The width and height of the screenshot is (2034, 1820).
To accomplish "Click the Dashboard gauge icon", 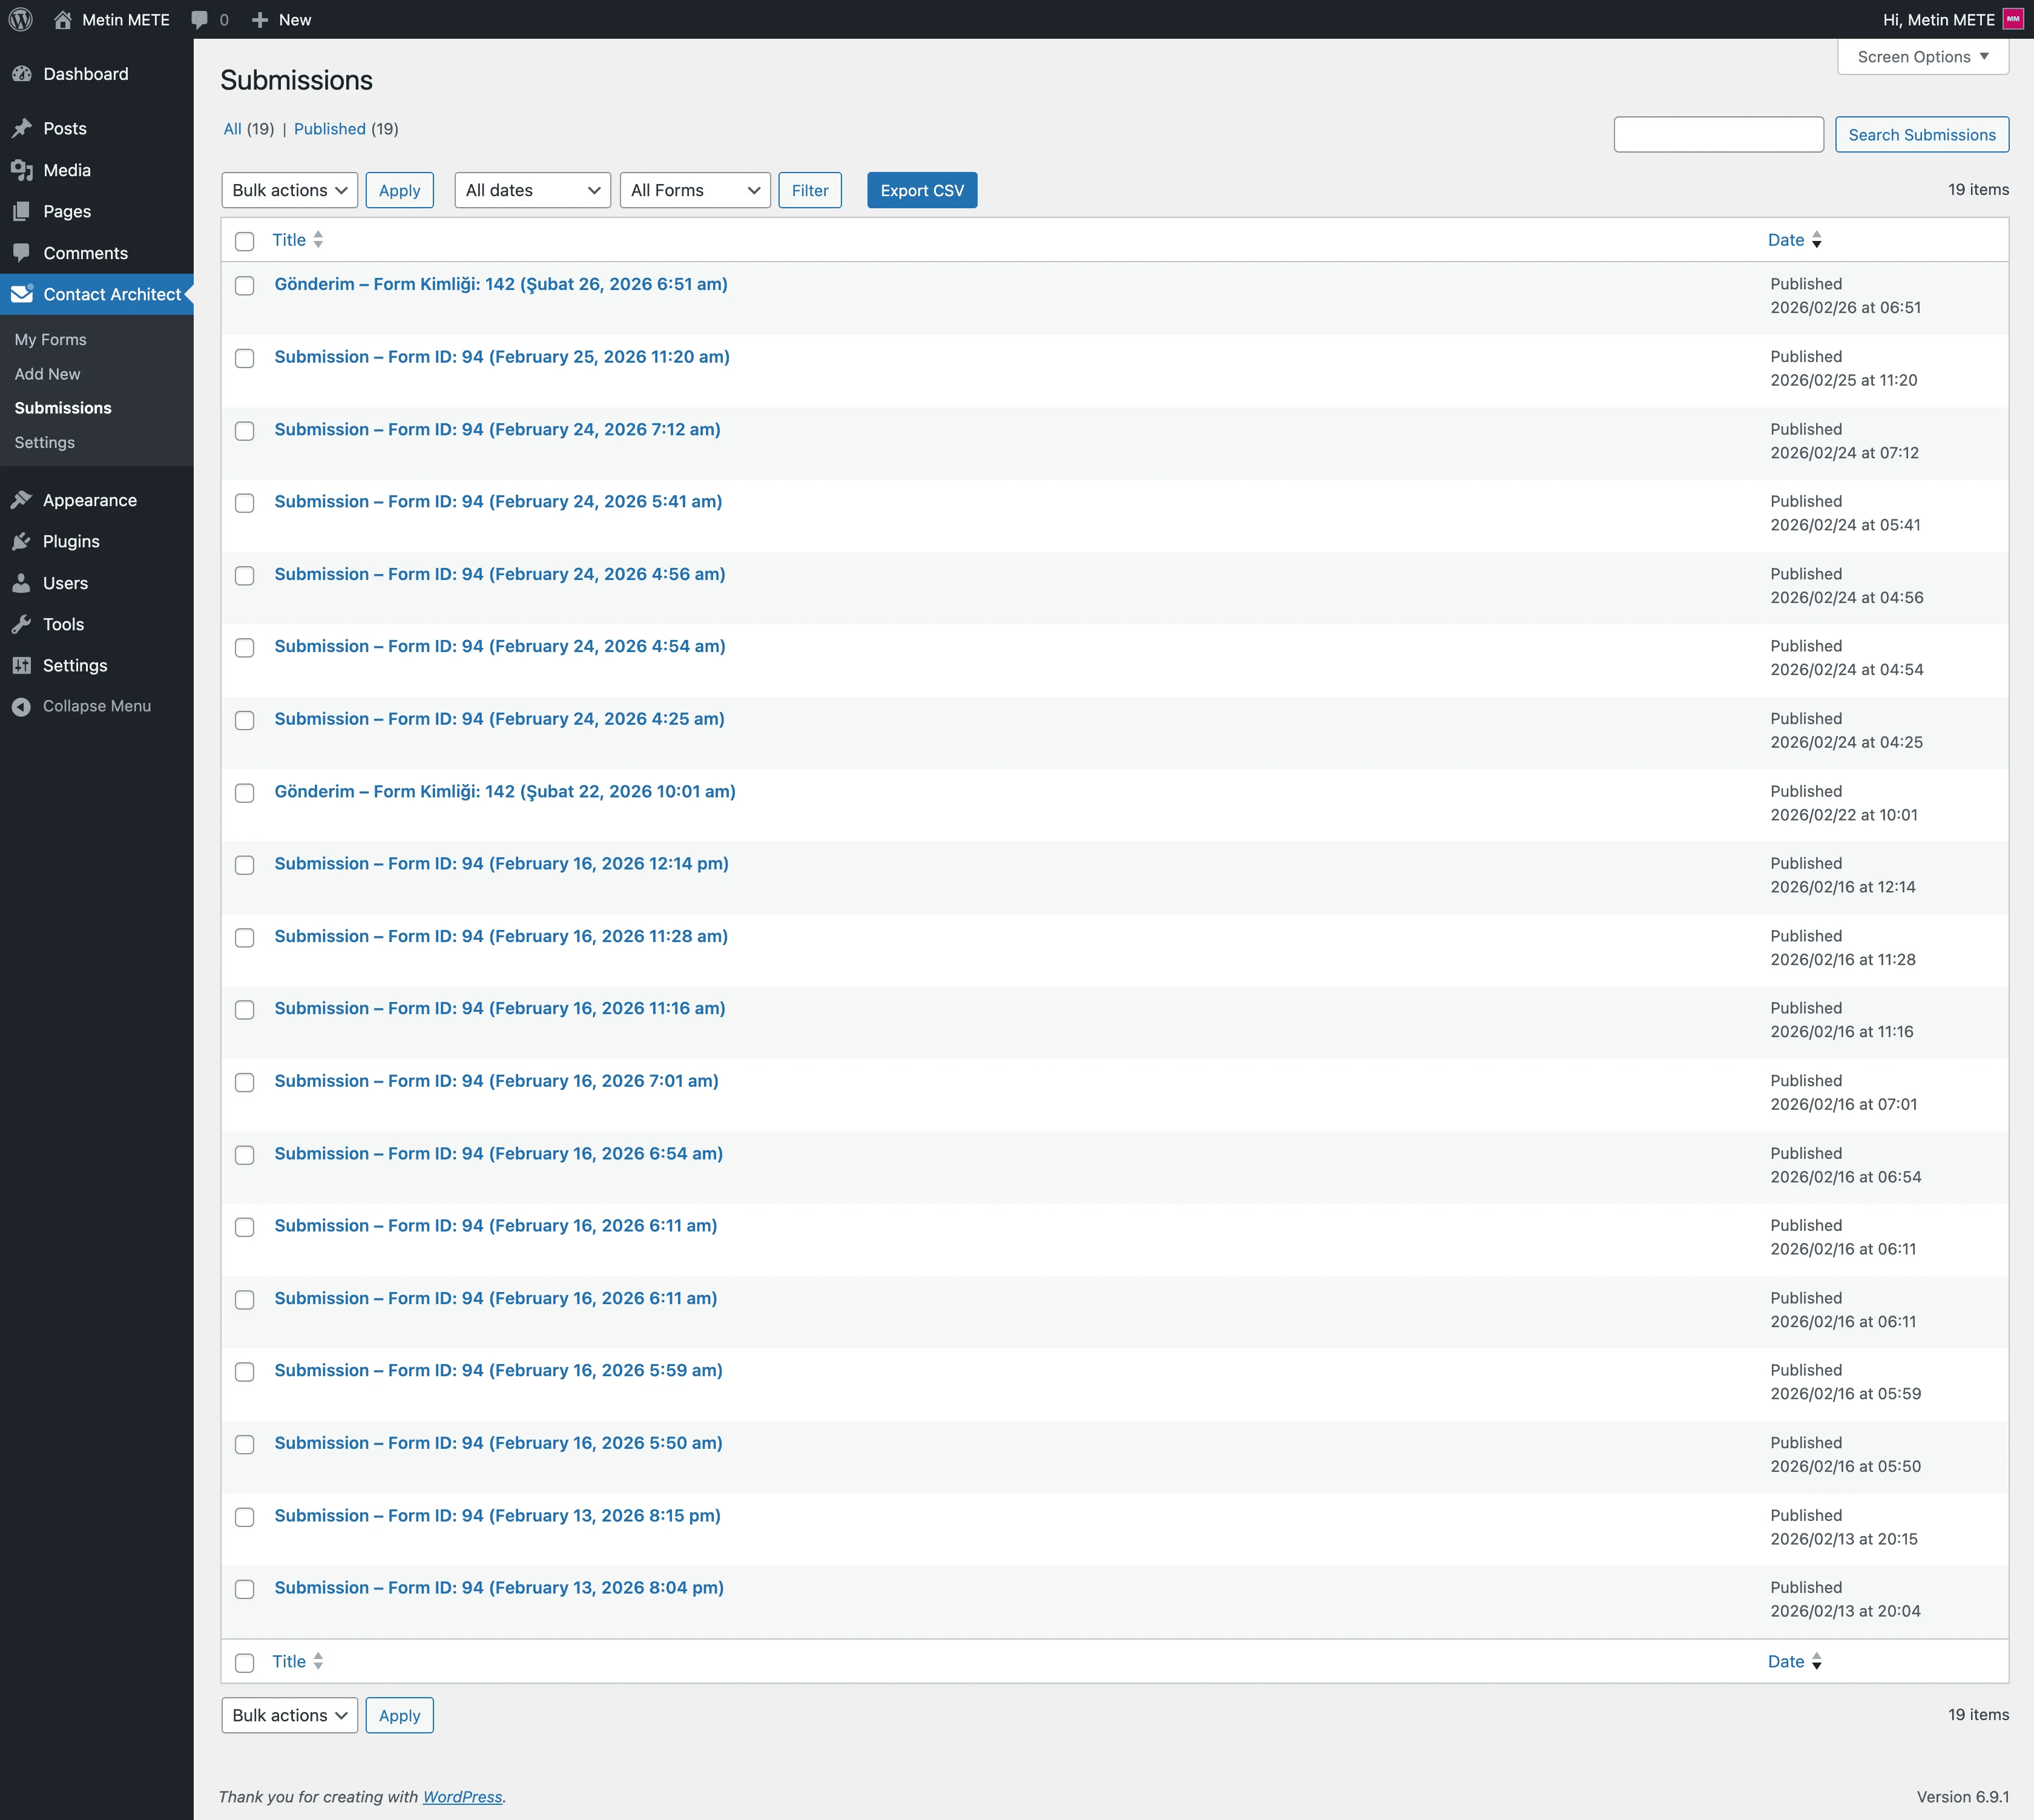I will 22,74.
